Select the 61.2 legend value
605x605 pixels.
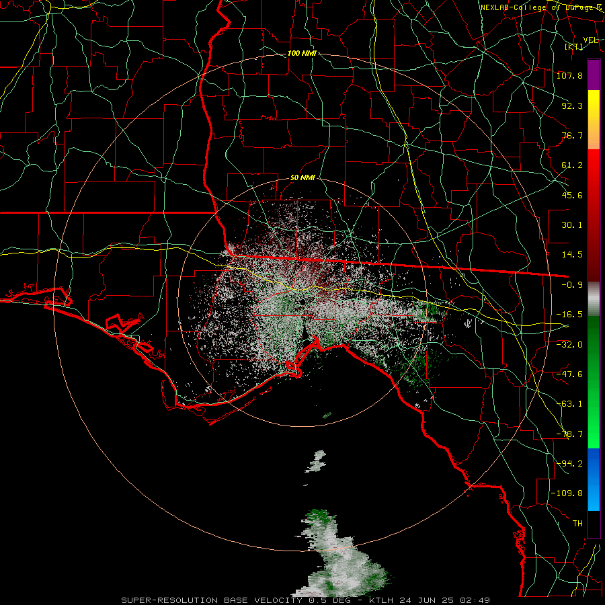coord(572,165)
